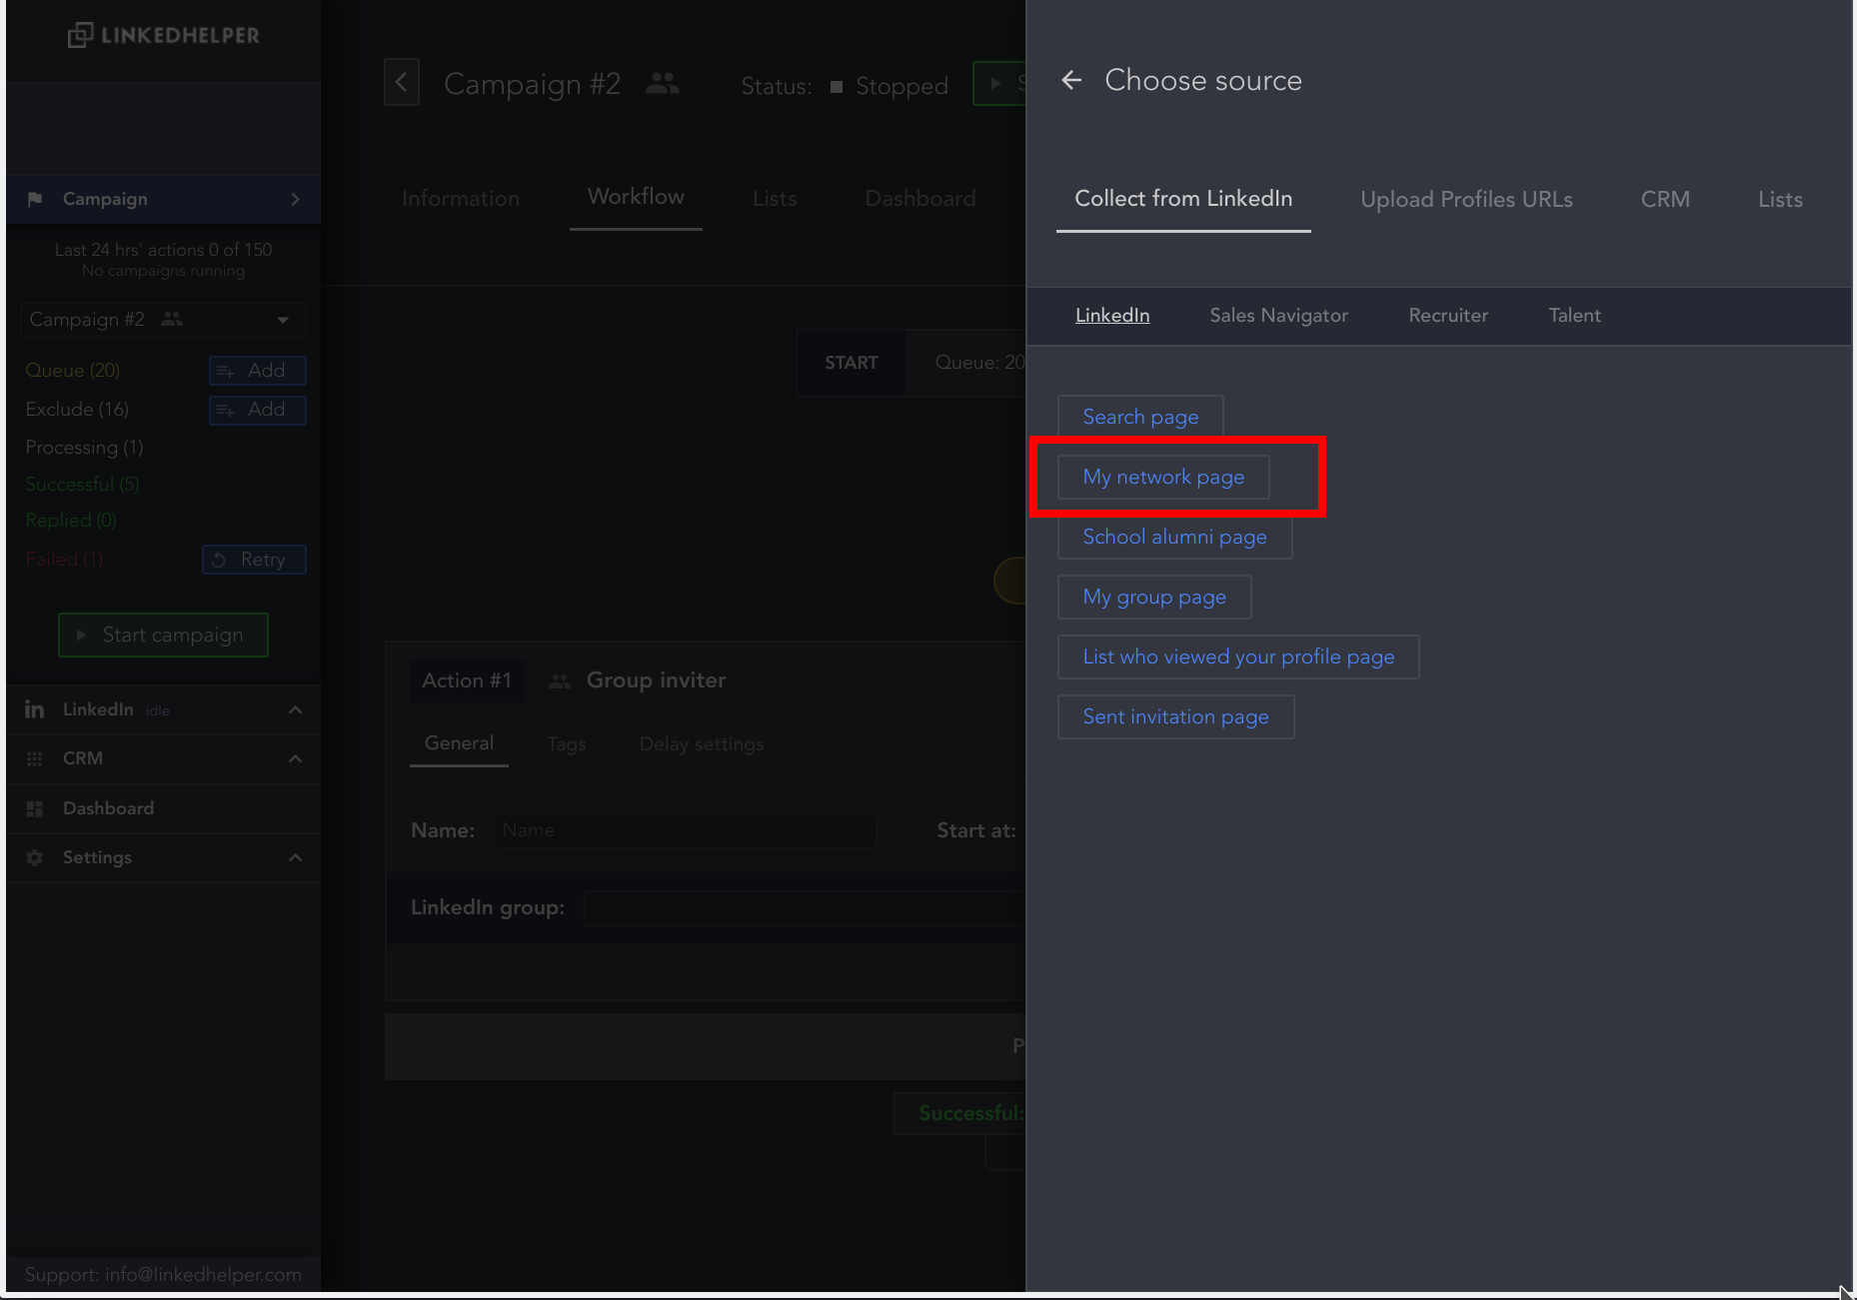
Task: Choose My group page source
Action: (x=1154, y=598)
